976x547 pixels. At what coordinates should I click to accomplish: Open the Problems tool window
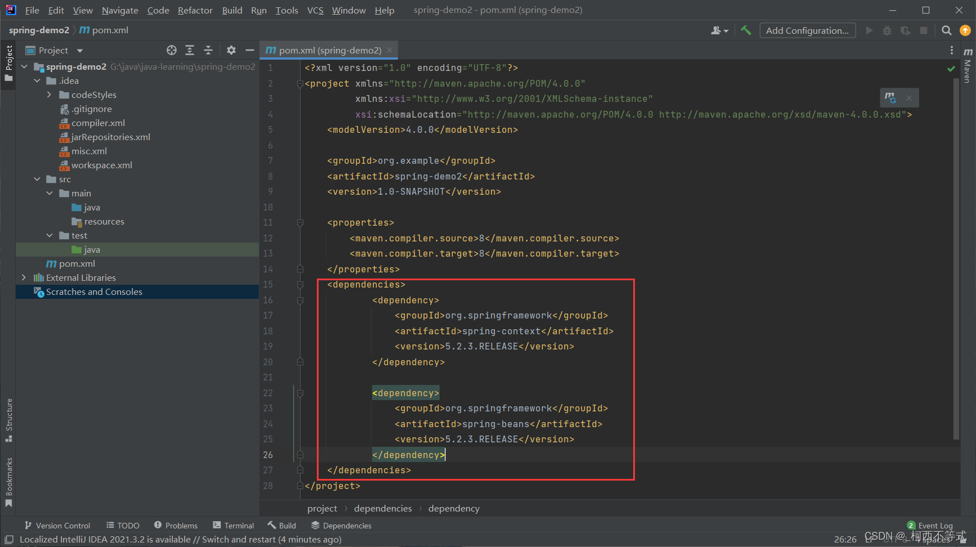coord(176,526)
